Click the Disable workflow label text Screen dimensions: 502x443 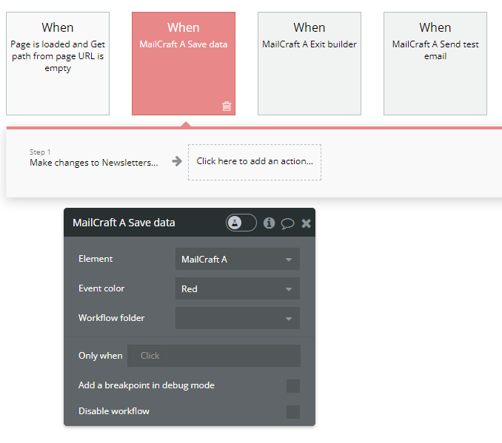114,411
